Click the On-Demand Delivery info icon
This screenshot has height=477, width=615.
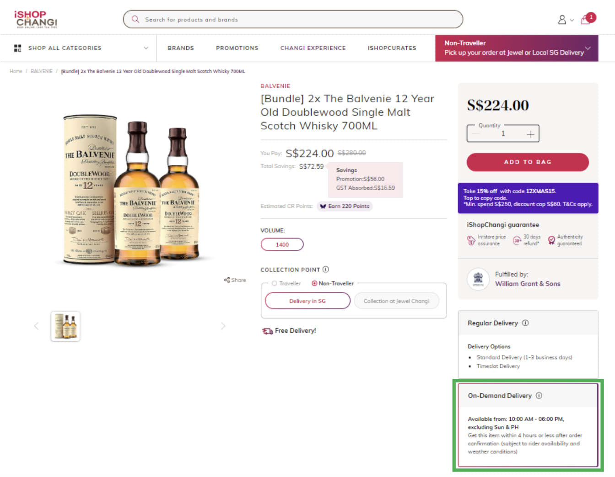click(x=539, y=396)
